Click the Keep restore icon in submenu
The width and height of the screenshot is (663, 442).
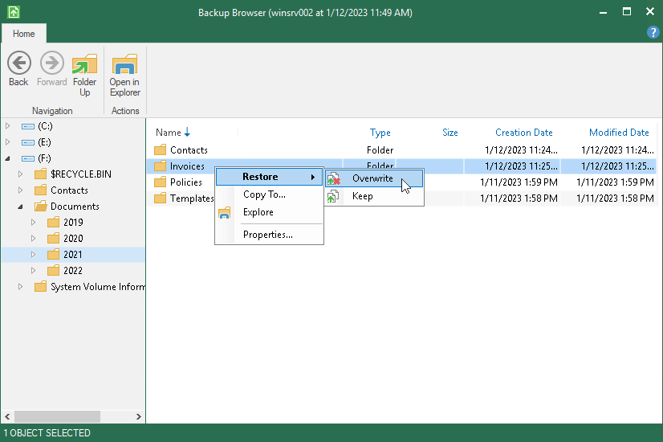(x=333, y=196)
